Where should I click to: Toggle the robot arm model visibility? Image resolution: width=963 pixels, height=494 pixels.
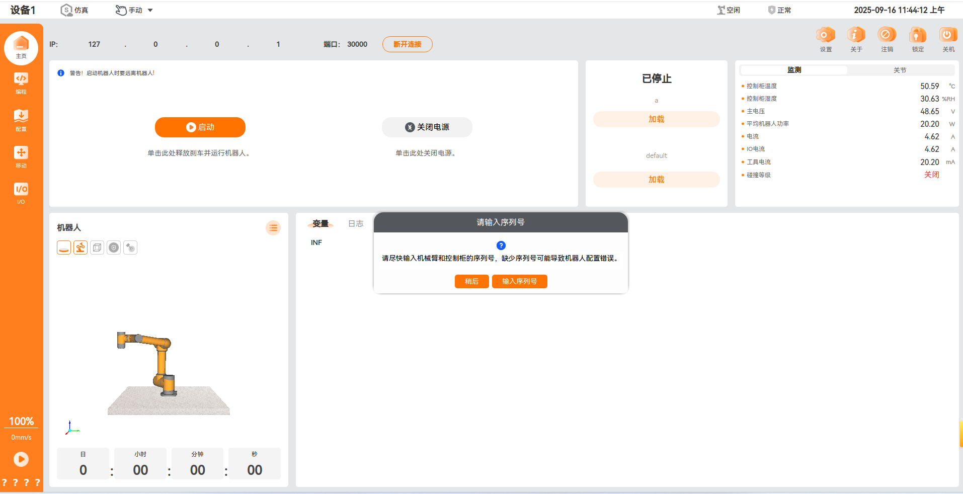click(x=81, y=248)
